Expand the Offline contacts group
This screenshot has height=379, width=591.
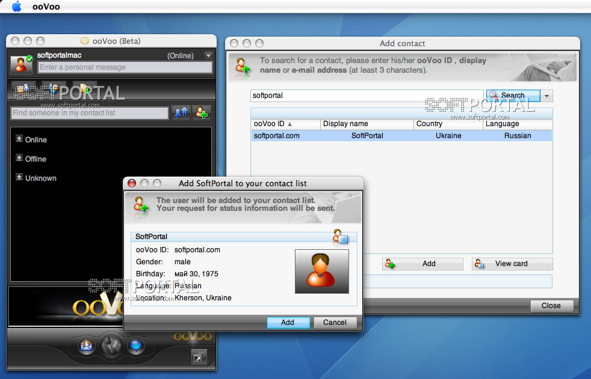(x=19, y=158)
